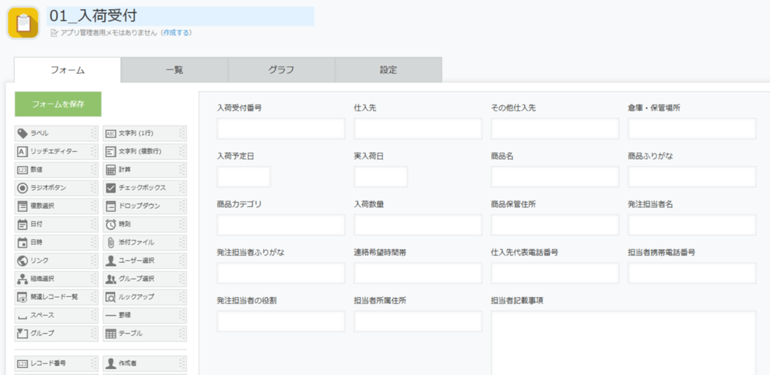Screen dimensions: 770x375
Task: Open the 設定 tab
Action: 389,70
